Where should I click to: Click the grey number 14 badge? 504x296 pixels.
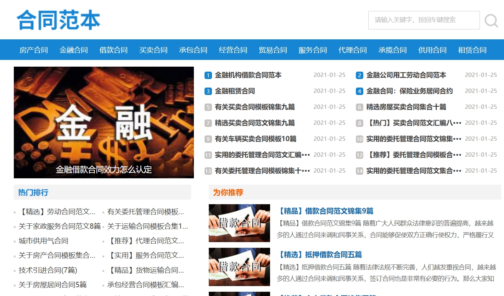pyautogui.click(x=359, y=171)
